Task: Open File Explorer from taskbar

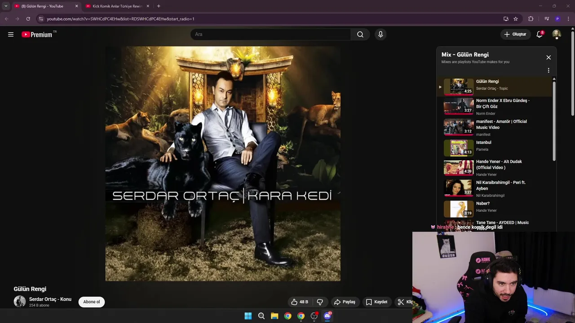Action: (274, 316)
